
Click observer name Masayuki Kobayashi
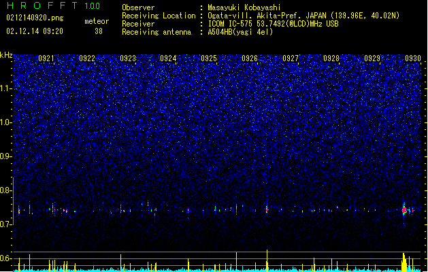(244, 7)
